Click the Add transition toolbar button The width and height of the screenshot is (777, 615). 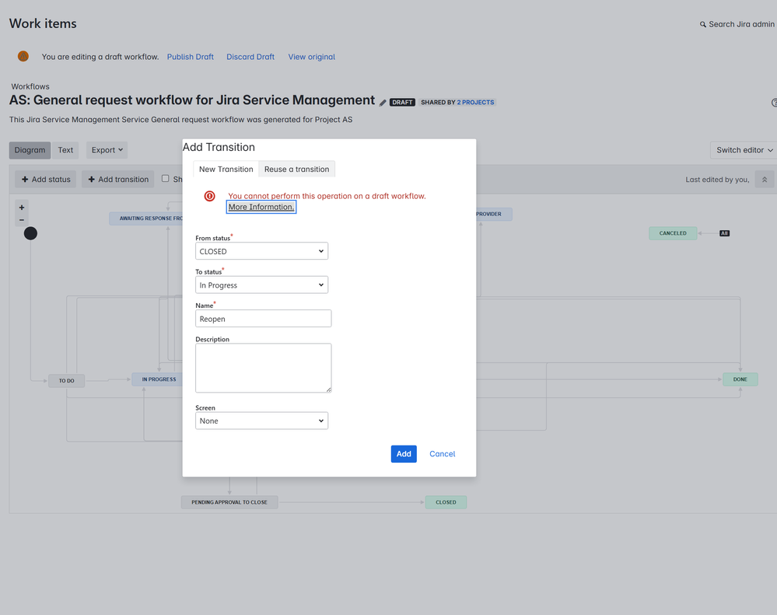click(x=118, y=180)
